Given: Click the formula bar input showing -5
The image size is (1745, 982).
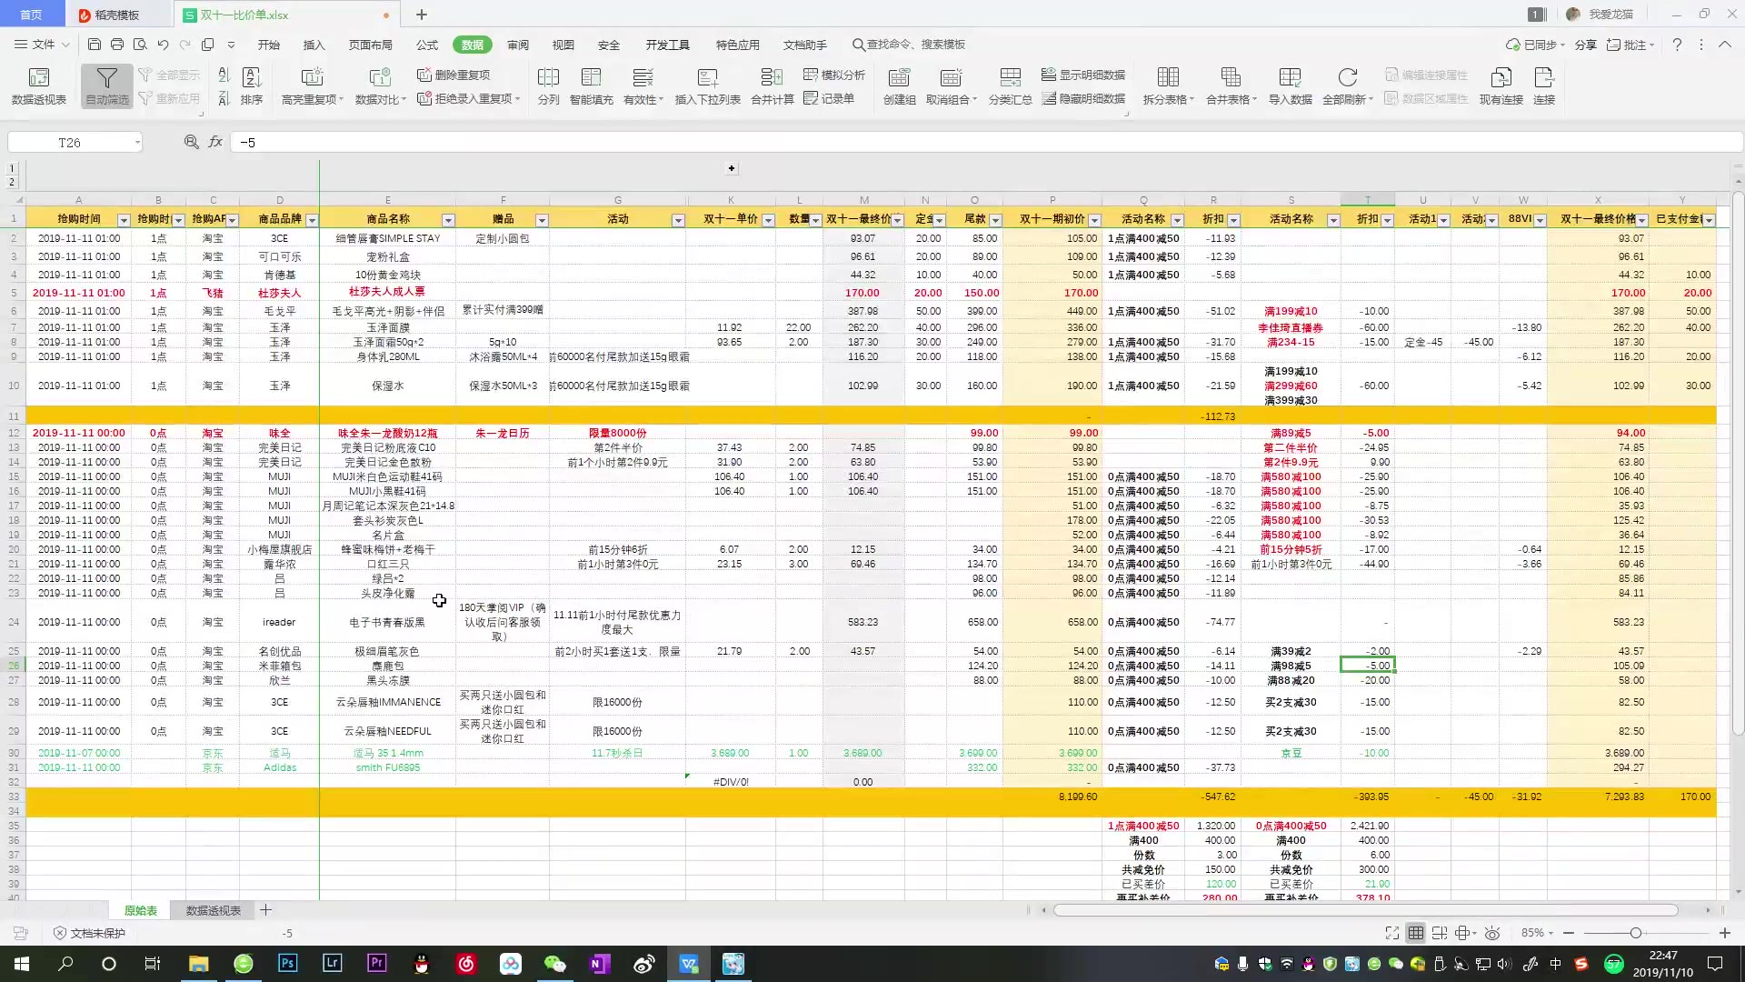Looking at the screenshot, I should point(986,143).
